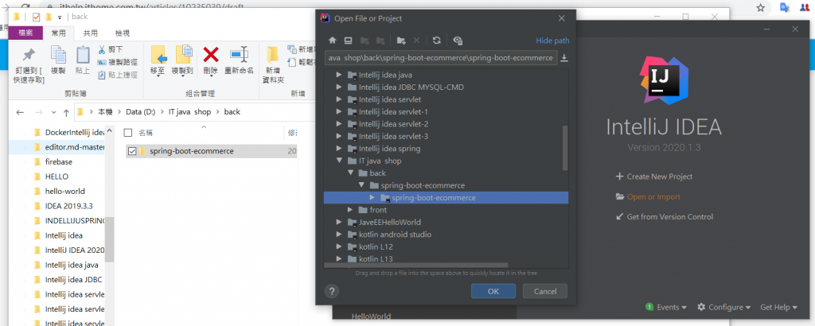
Task: Toggle show hidden files icon in dialog
Action: (458, 41)
